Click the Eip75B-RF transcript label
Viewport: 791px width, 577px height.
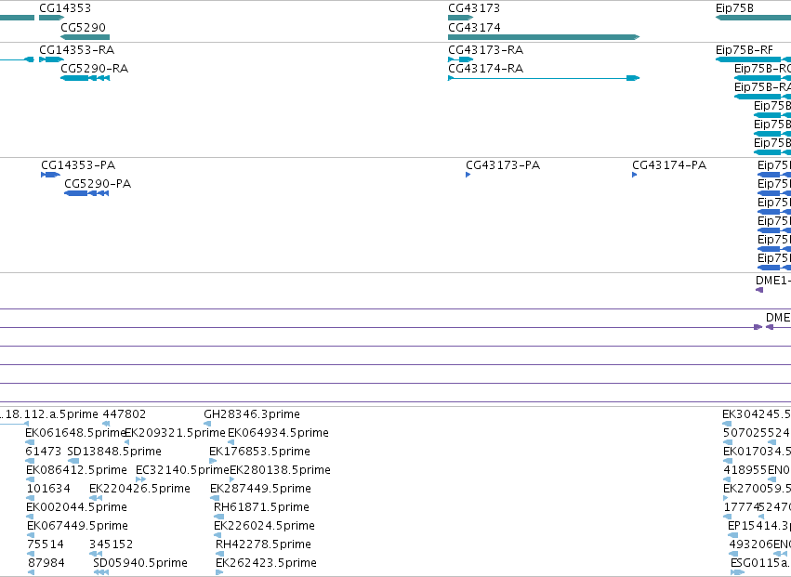745,50
